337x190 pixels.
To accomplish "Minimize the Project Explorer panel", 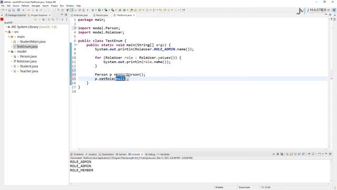I will 62,15.
